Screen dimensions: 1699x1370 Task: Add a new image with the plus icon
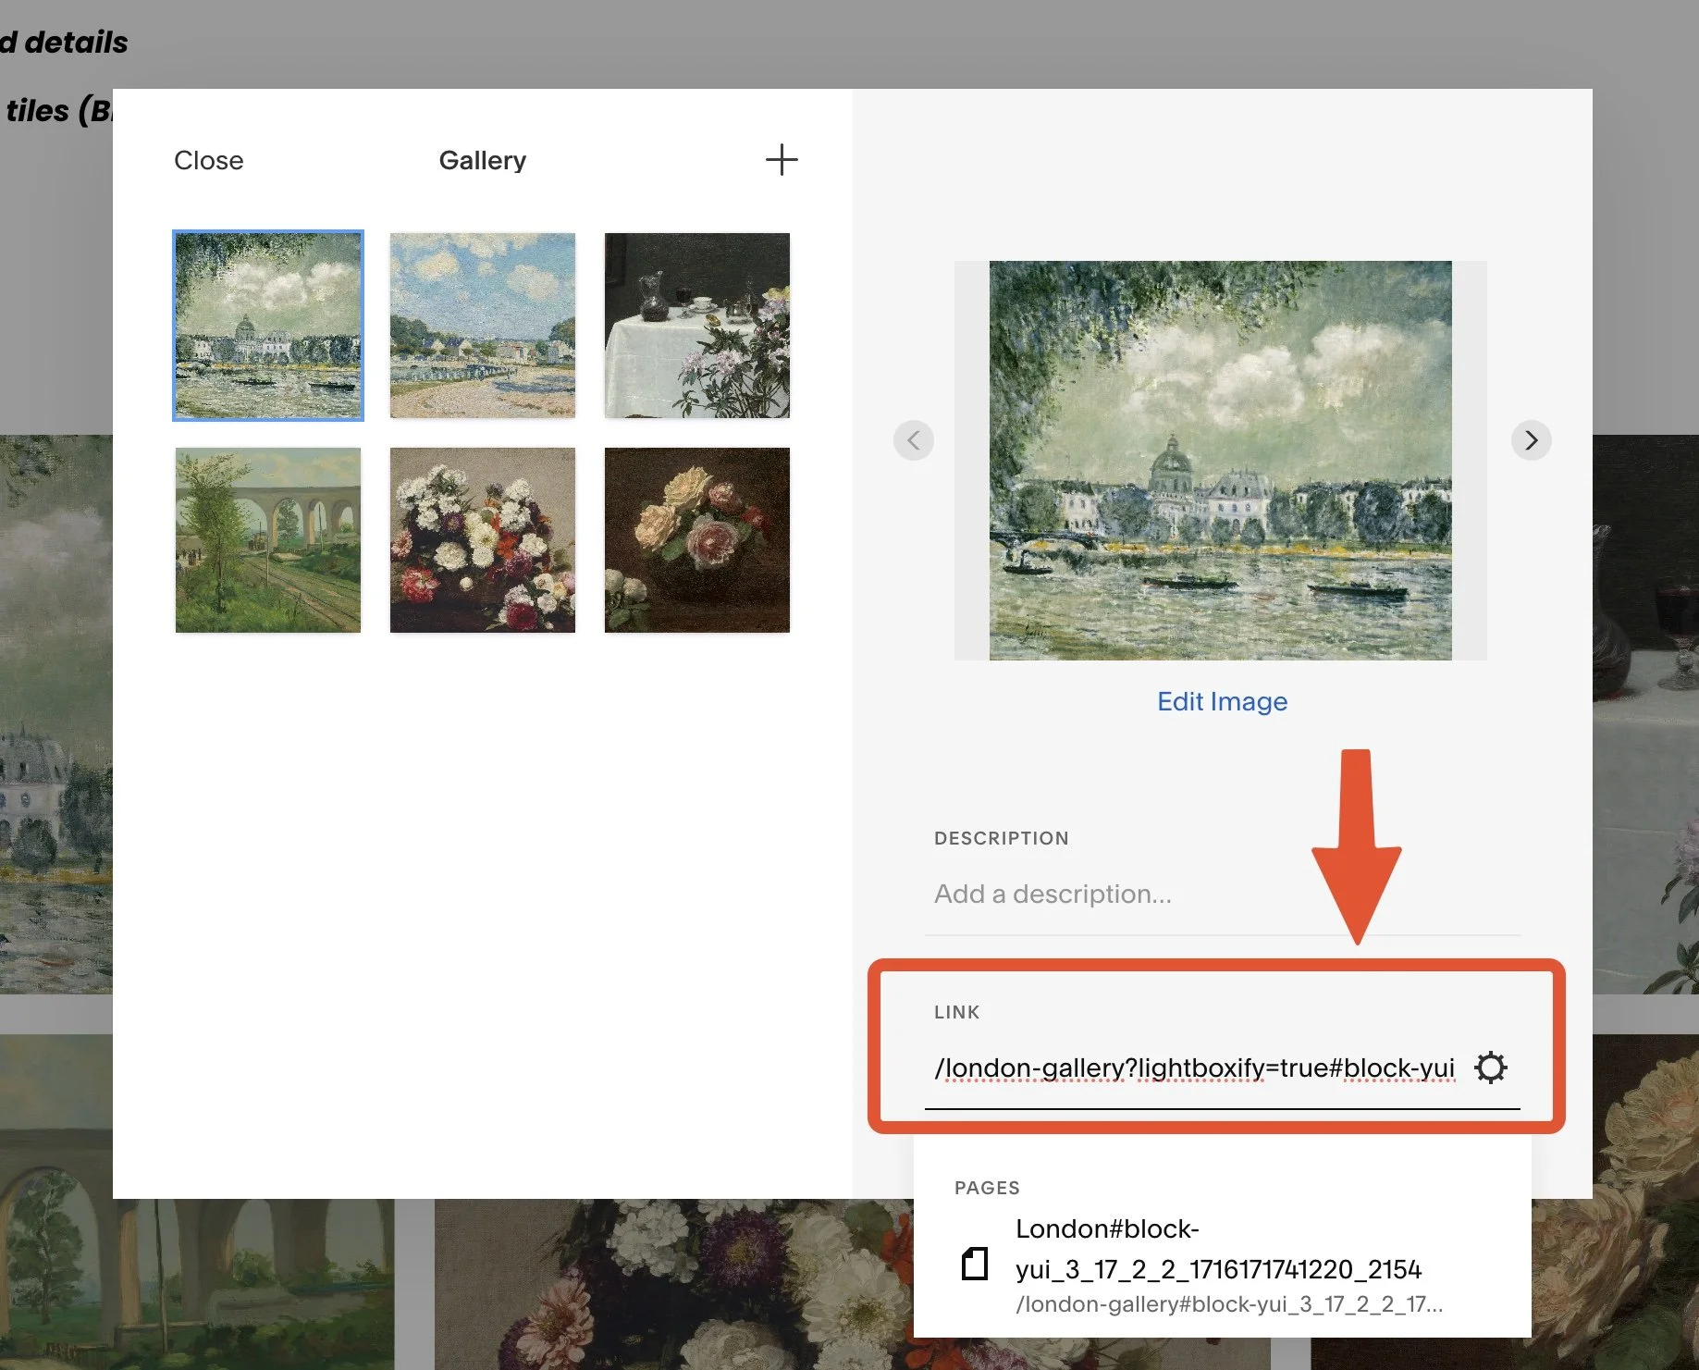pos(782,159)
